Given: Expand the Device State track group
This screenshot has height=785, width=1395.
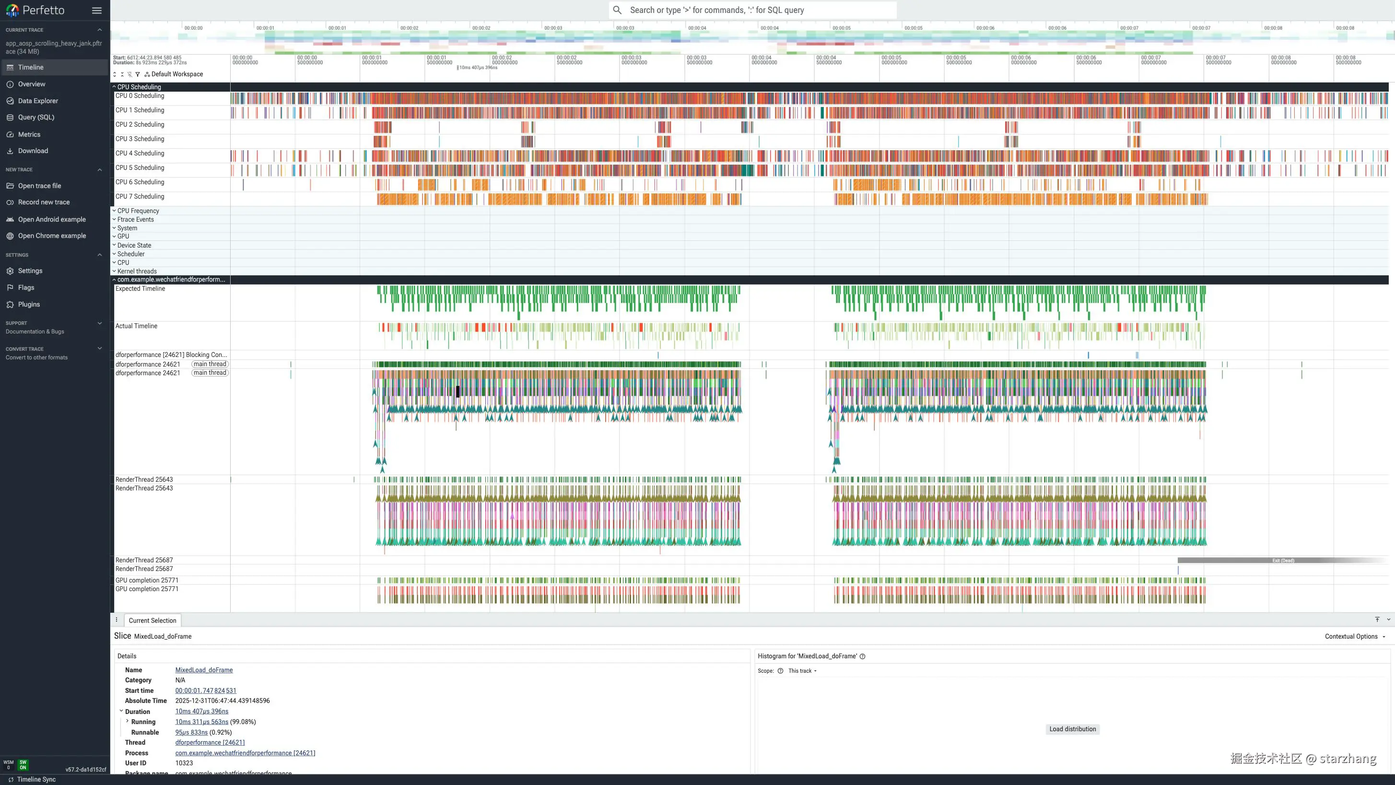Looking at the screenshot, I should [114, 245].
